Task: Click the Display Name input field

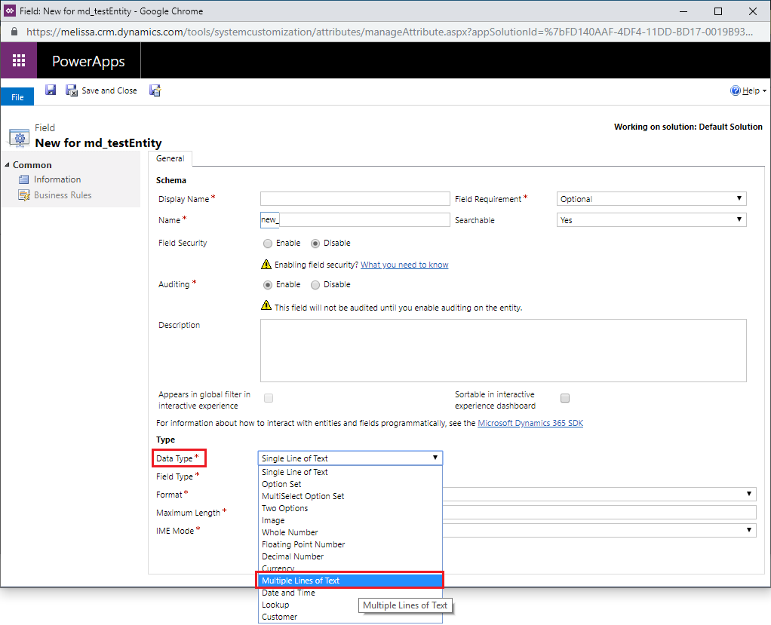Action: click(x=355, y=199)
